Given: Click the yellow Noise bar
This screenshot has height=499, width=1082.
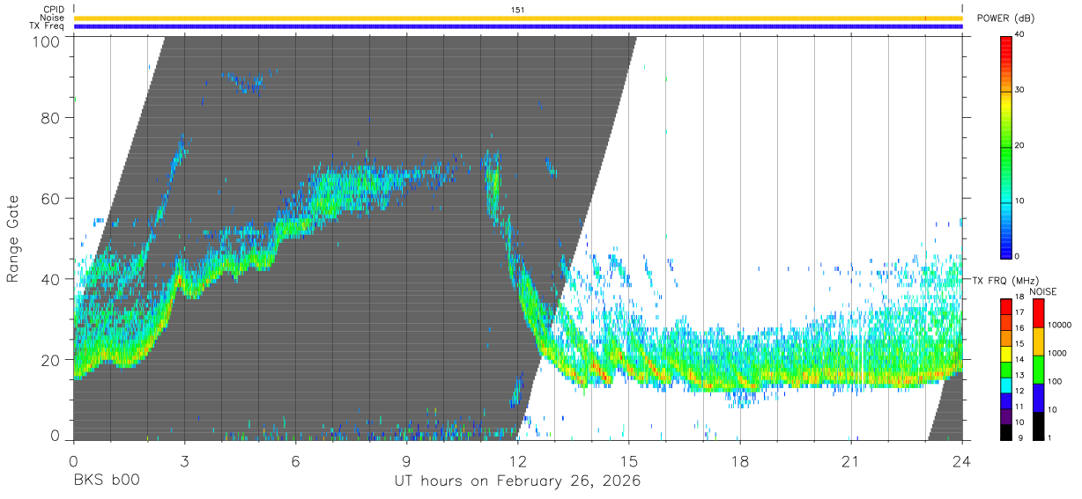Looking at the screenshot, I should tap(518, 18).
